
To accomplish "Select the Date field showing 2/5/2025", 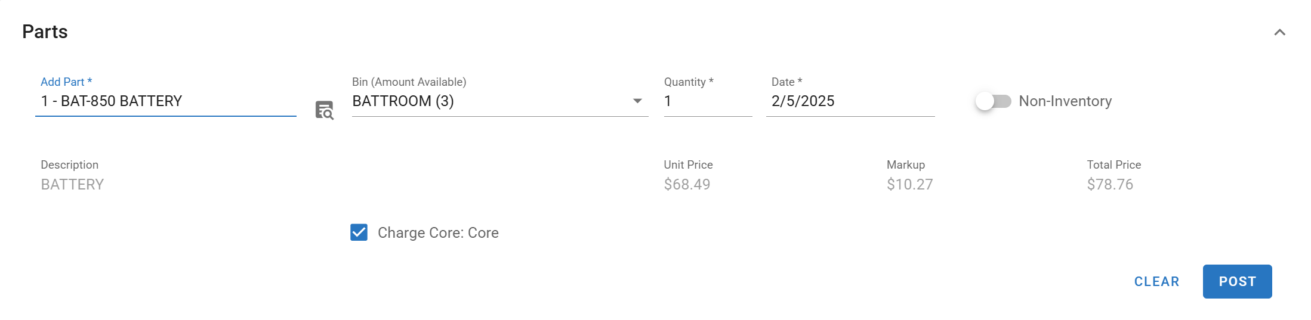I will click(849, 101).
